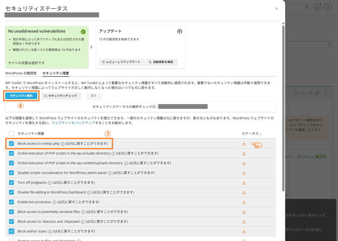Click the upload arrow icon in アップデート card
Screen dimensions: 338x241
pos(179,32)
